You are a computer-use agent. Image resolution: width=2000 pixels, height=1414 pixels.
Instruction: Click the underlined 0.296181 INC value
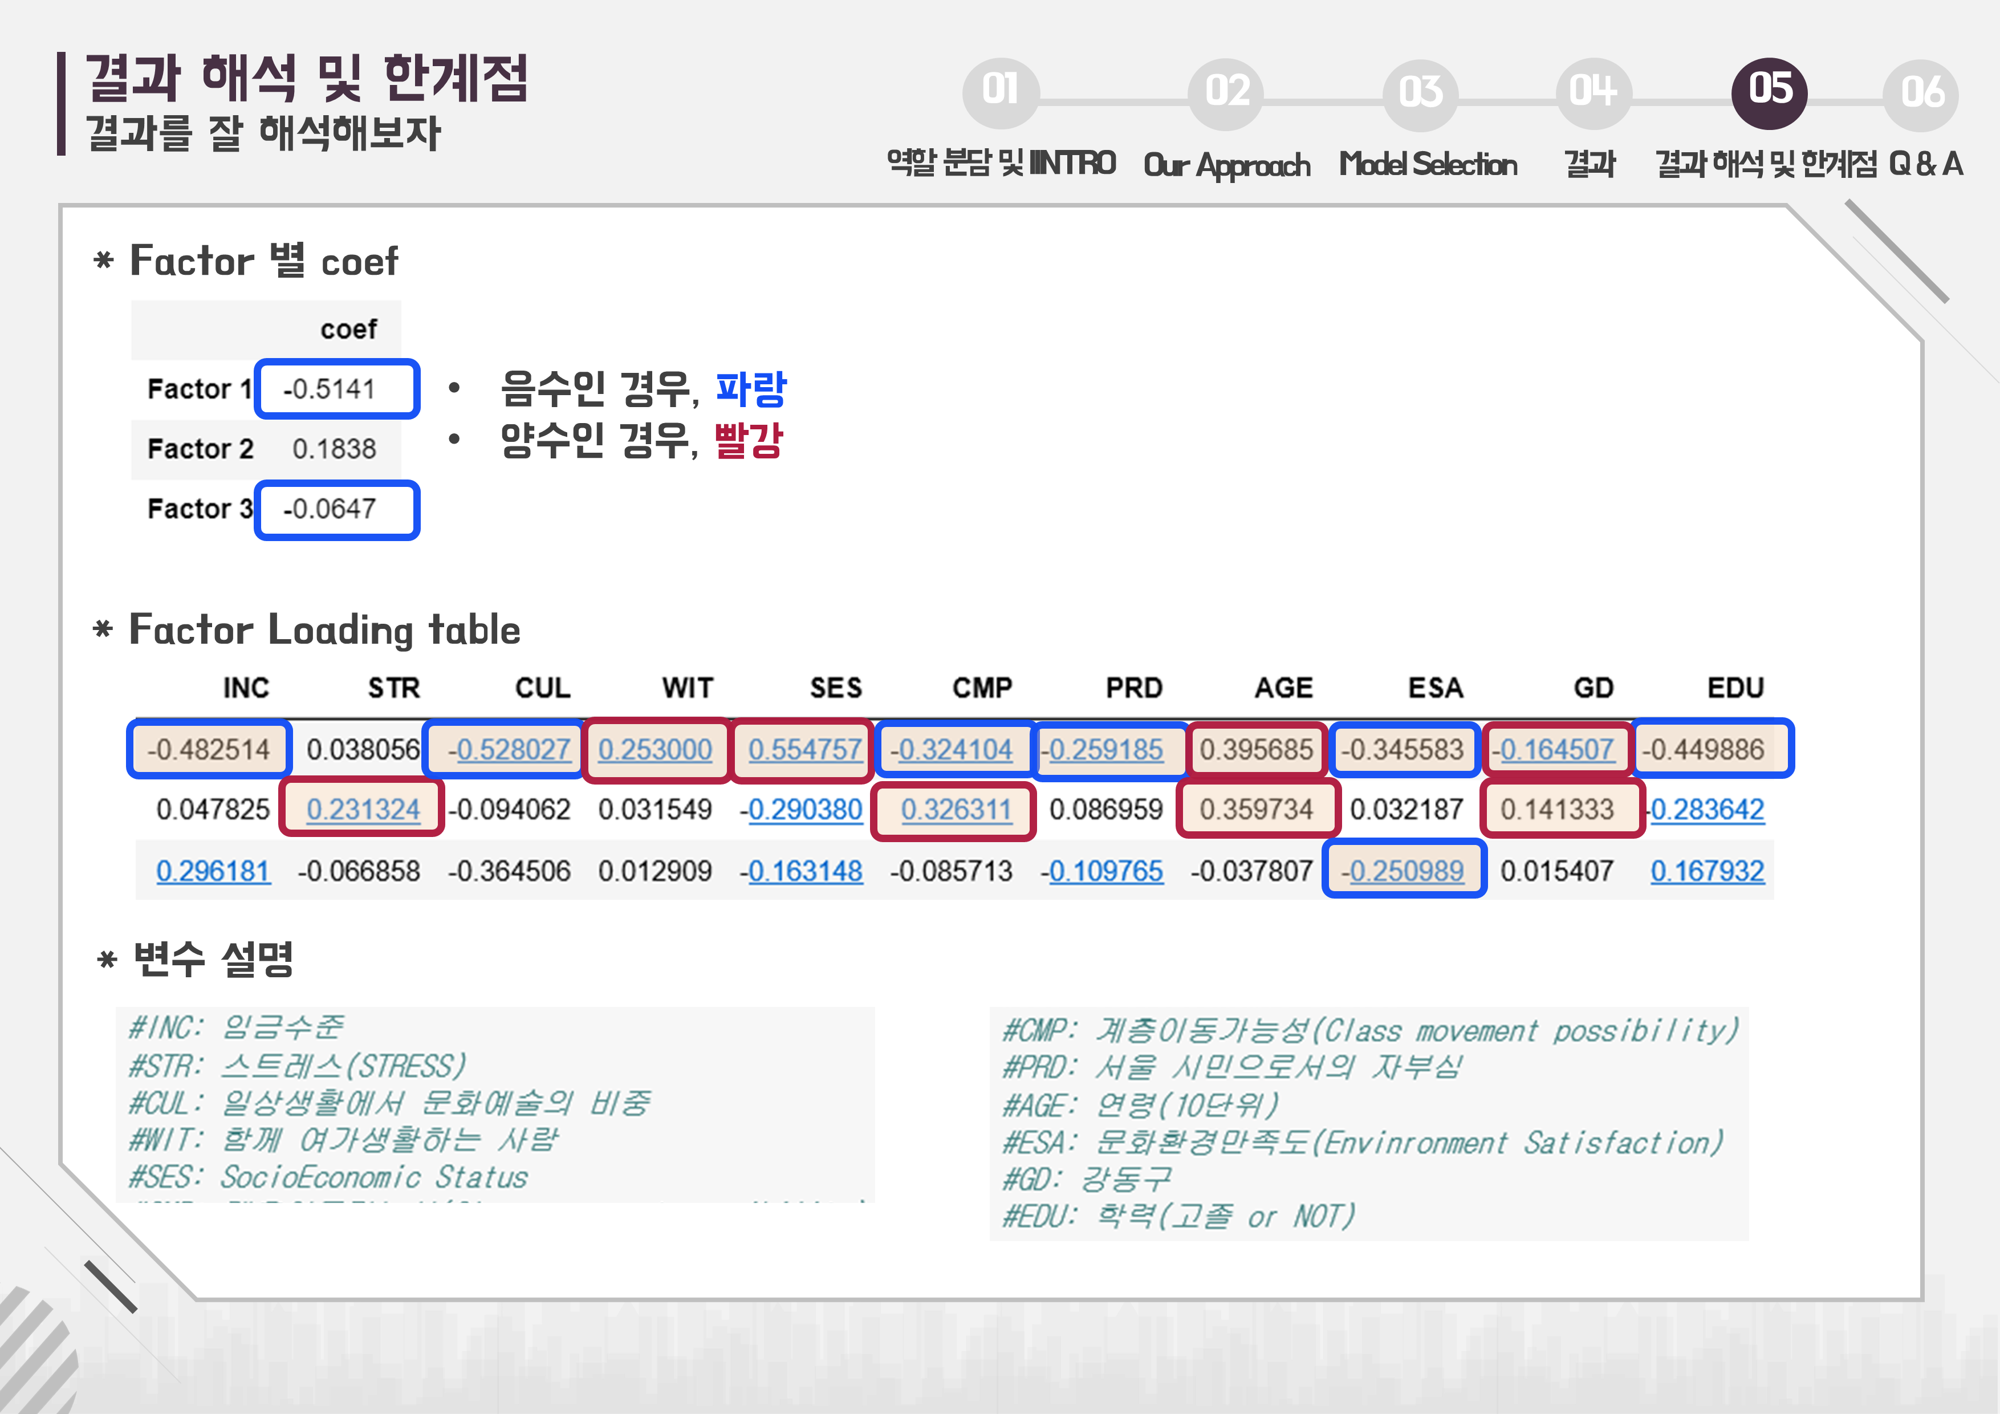click(x=213, y=871)
